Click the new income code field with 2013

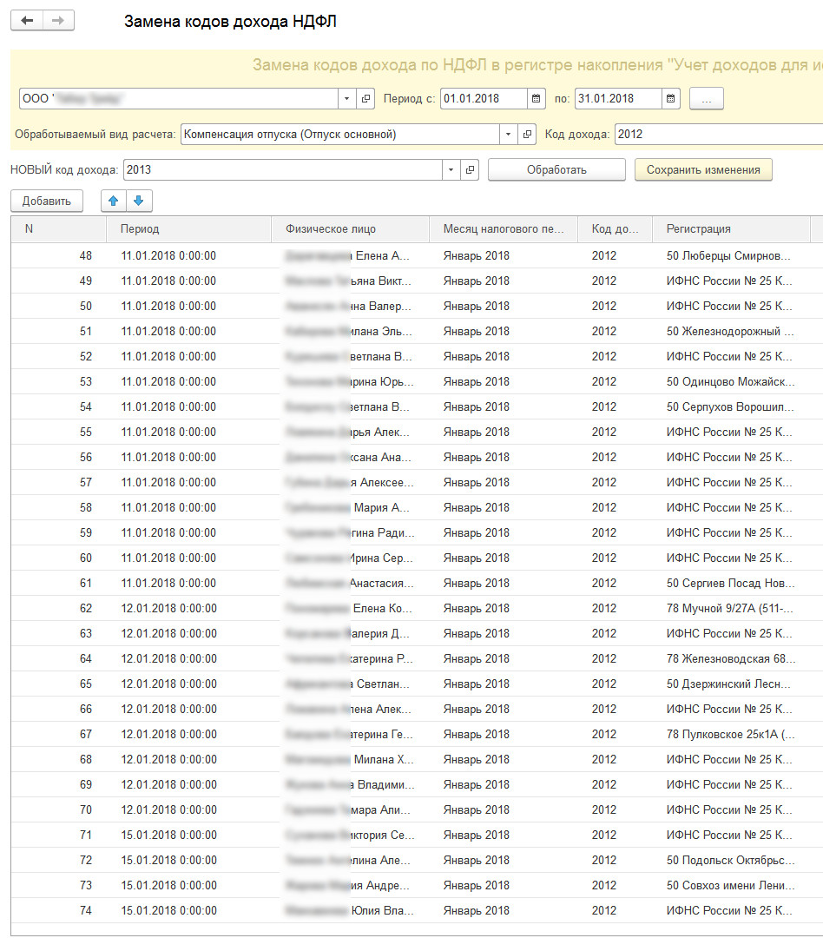[282, 170]
